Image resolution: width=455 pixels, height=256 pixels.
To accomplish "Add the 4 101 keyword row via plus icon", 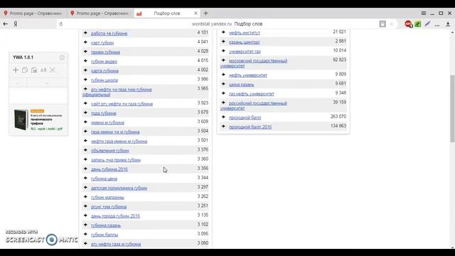I will (85, 33).
